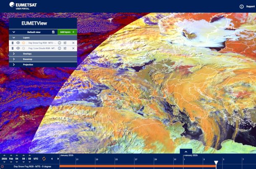This screenshot has height=169, width=256.
Task: Decrease the minutes 50 with its down arrow
Action: [x=29, y=162]
